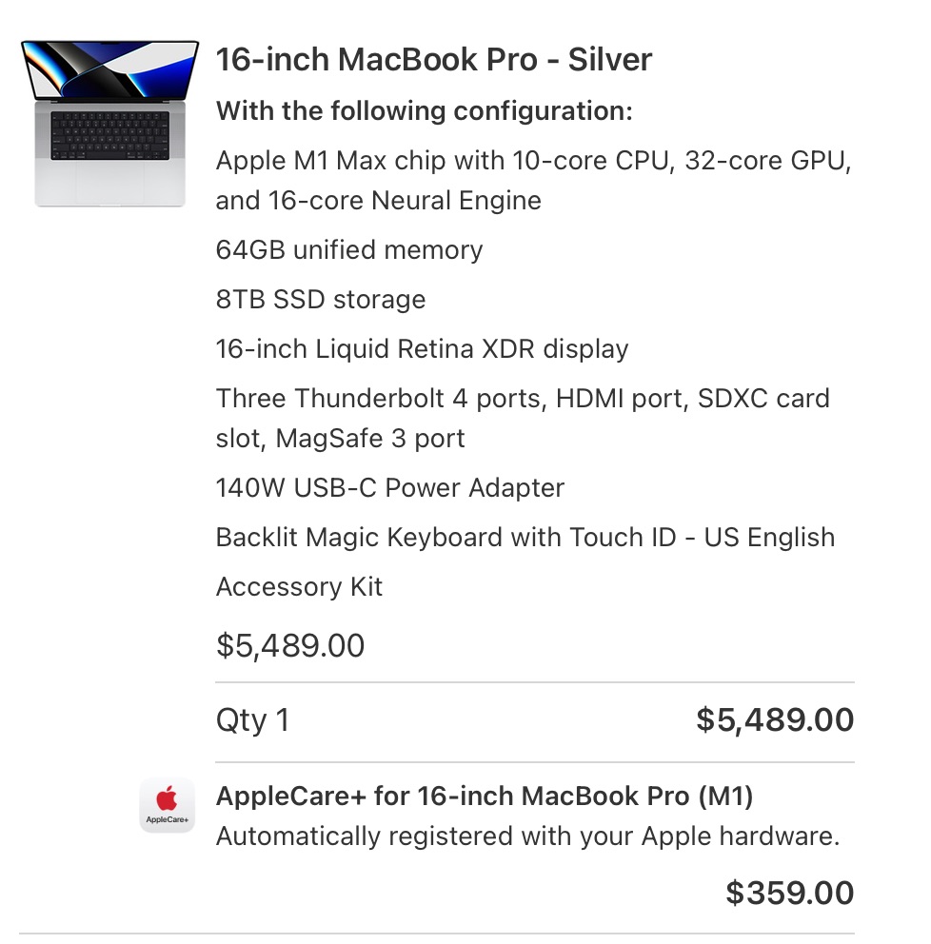
Task: Click the "Automatically registered with your Apple hardware" text
Action: (527, 837)
